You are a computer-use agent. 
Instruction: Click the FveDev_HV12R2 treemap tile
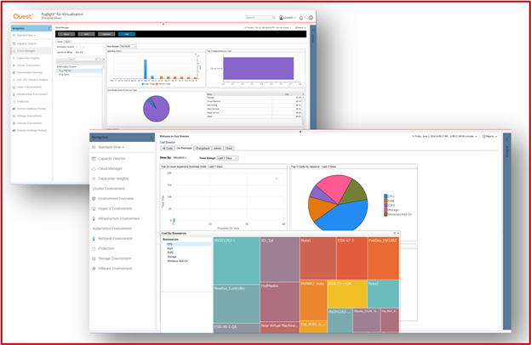point(383,258)
